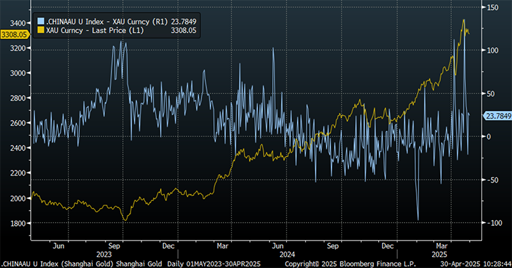Click the 2023 year label on timeline

coord(104,255)
